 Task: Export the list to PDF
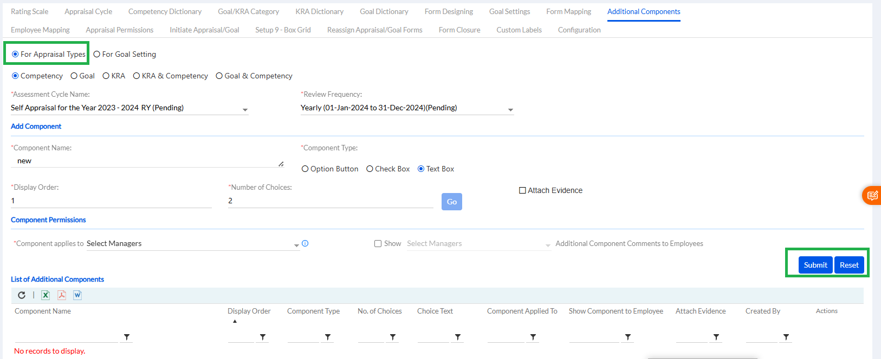tap(62, 295)
